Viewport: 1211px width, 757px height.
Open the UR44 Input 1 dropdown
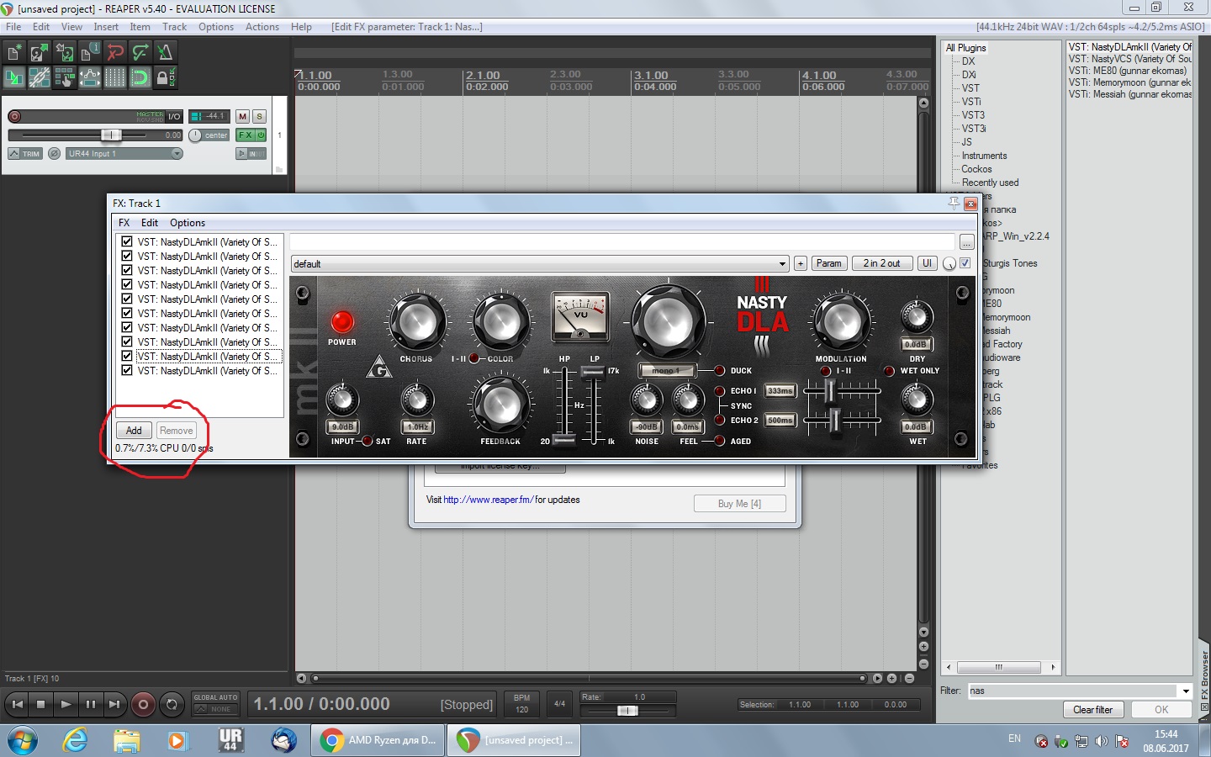(124, 154)
